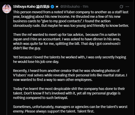The image size is (135, 115).
Task: Click the paragraph starting 'Today I've learnt'
Action: [69, 93]
